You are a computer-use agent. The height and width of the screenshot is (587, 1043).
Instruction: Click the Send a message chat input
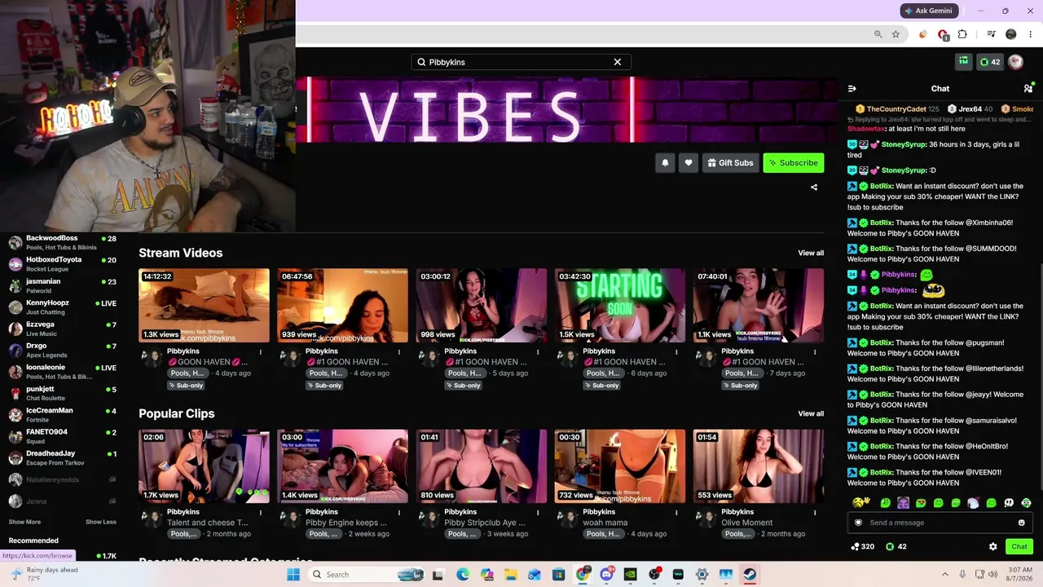(x=940, y=523)
